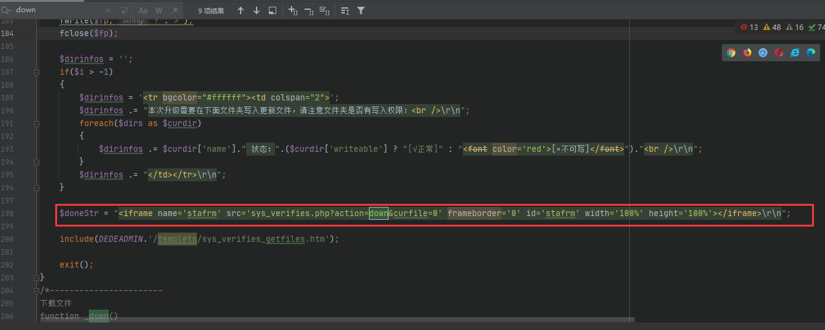Click the highlighted "down" match in line 198
This screenshot has height=330, width=825.
pos(378,213)
